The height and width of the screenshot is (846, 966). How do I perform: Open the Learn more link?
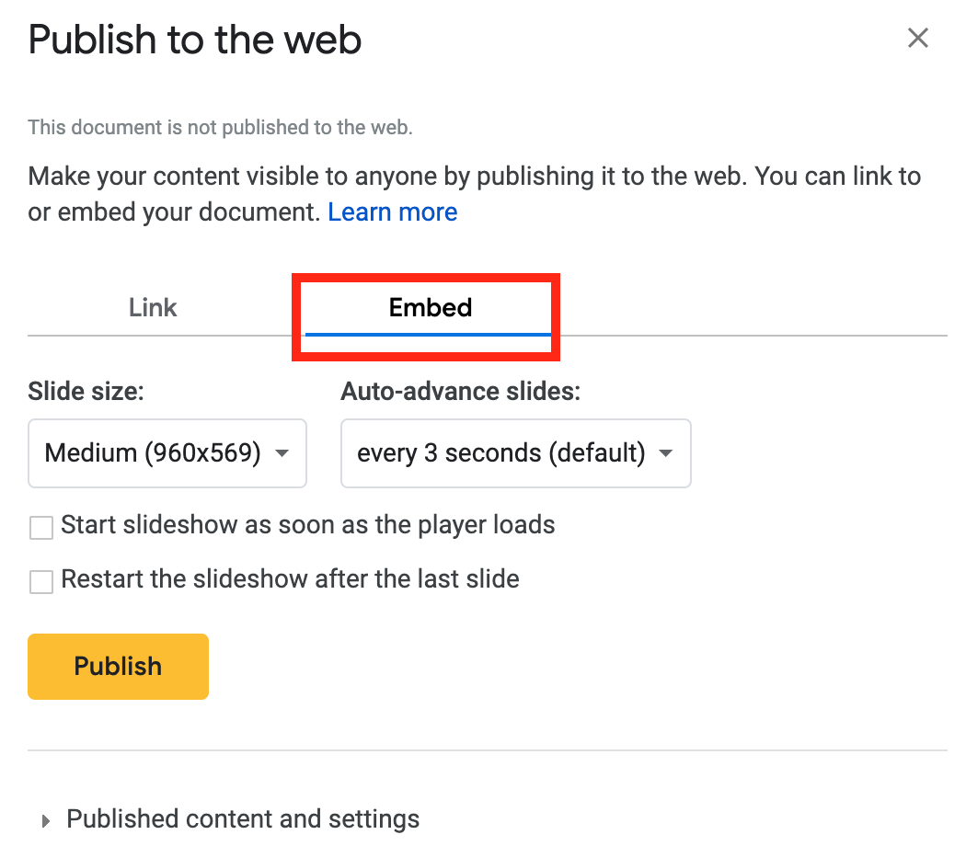[x=392, y=212]
